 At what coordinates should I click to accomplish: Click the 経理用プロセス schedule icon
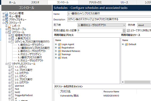click(13, 36)
